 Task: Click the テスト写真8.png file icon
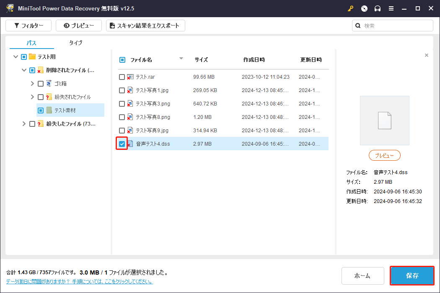coord(130,117)
